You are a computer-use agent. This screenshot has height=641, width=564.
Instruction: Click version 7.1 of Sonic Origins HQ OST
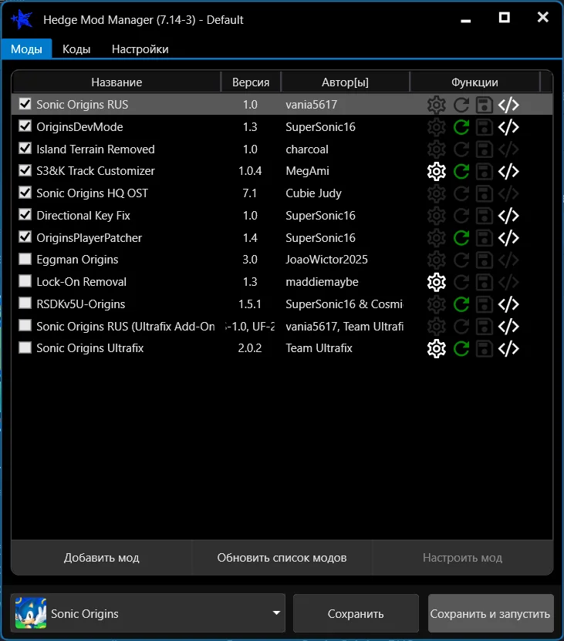pyautogui.click(x=250, y=193)
